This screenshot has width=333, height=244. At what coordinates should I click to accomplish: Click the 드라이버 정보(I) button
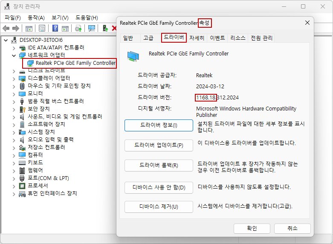pos(159,125)
